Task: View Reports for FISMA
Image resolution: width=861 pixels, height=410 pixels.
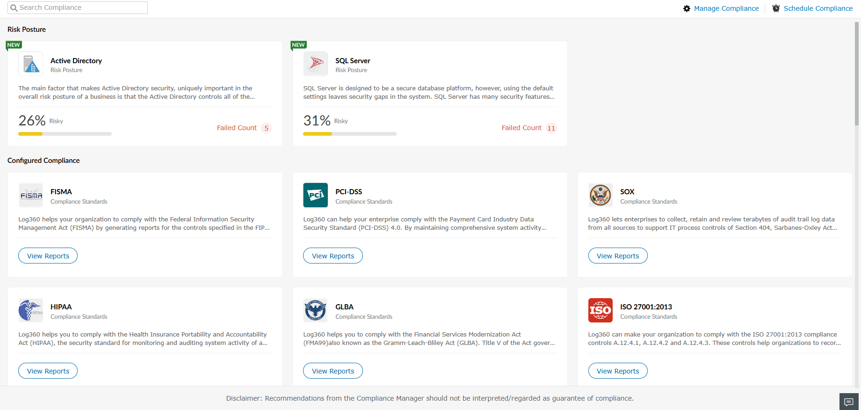Action: click(x=48, y=256)
